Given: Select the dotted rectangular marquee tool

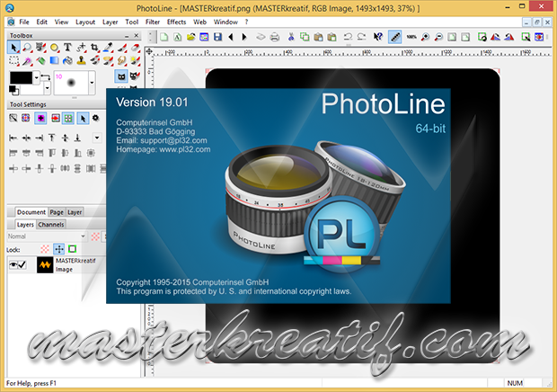Looking at the screenshot, I should [13, 61].
